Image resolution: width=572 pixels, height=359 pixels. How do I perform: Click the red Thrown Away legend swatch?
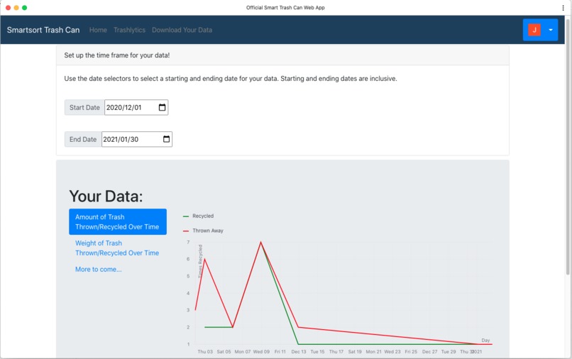tap(186, 231)
